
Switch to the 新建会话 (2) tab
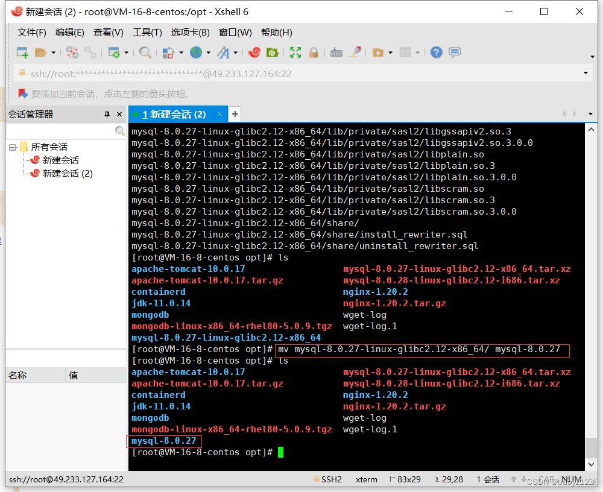tap(175, 113)
